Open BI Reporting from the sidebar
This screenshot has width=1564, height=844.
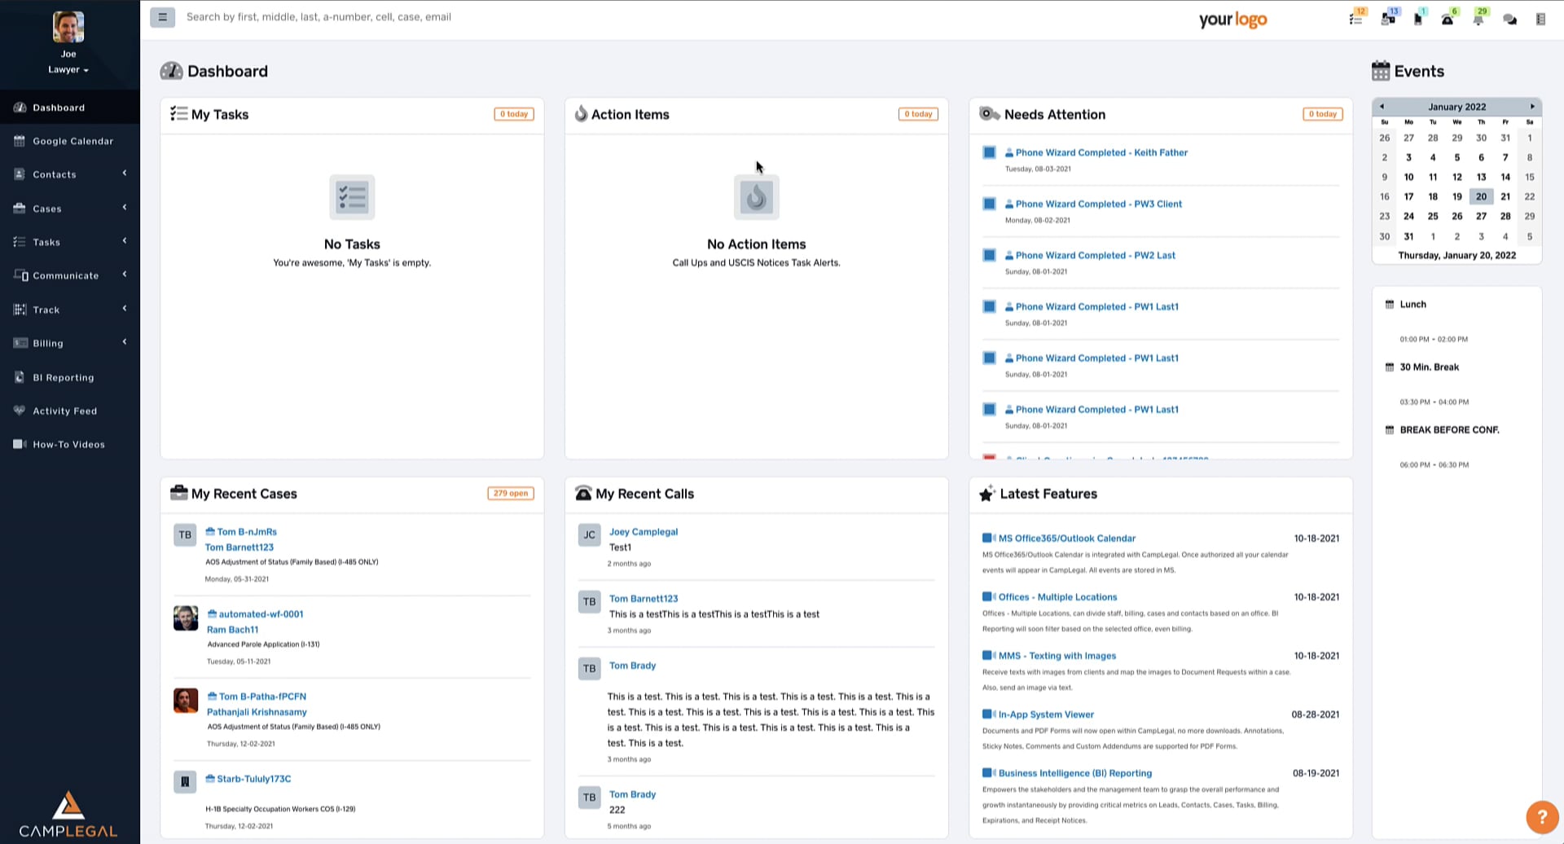coord(63,377)
